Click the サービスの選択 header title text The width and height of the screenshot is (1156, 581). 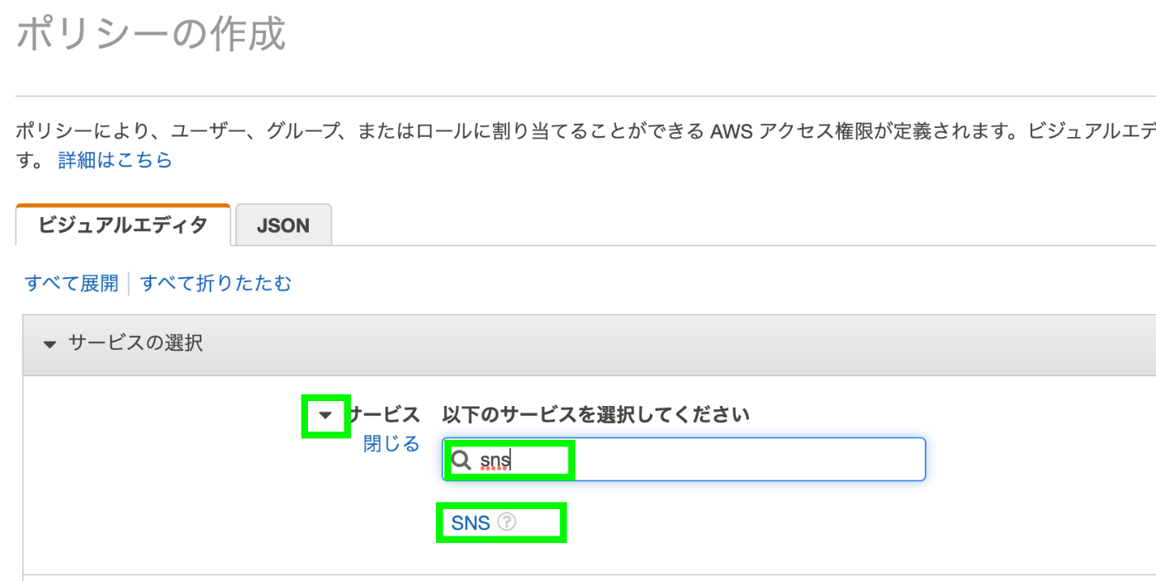(135, 343)
